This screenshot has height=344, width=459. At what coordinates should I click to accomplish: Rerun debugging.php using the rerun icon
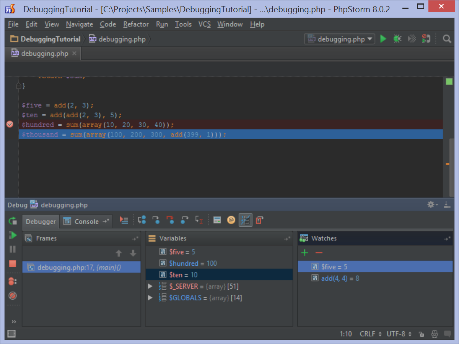(x=13, y=221)
